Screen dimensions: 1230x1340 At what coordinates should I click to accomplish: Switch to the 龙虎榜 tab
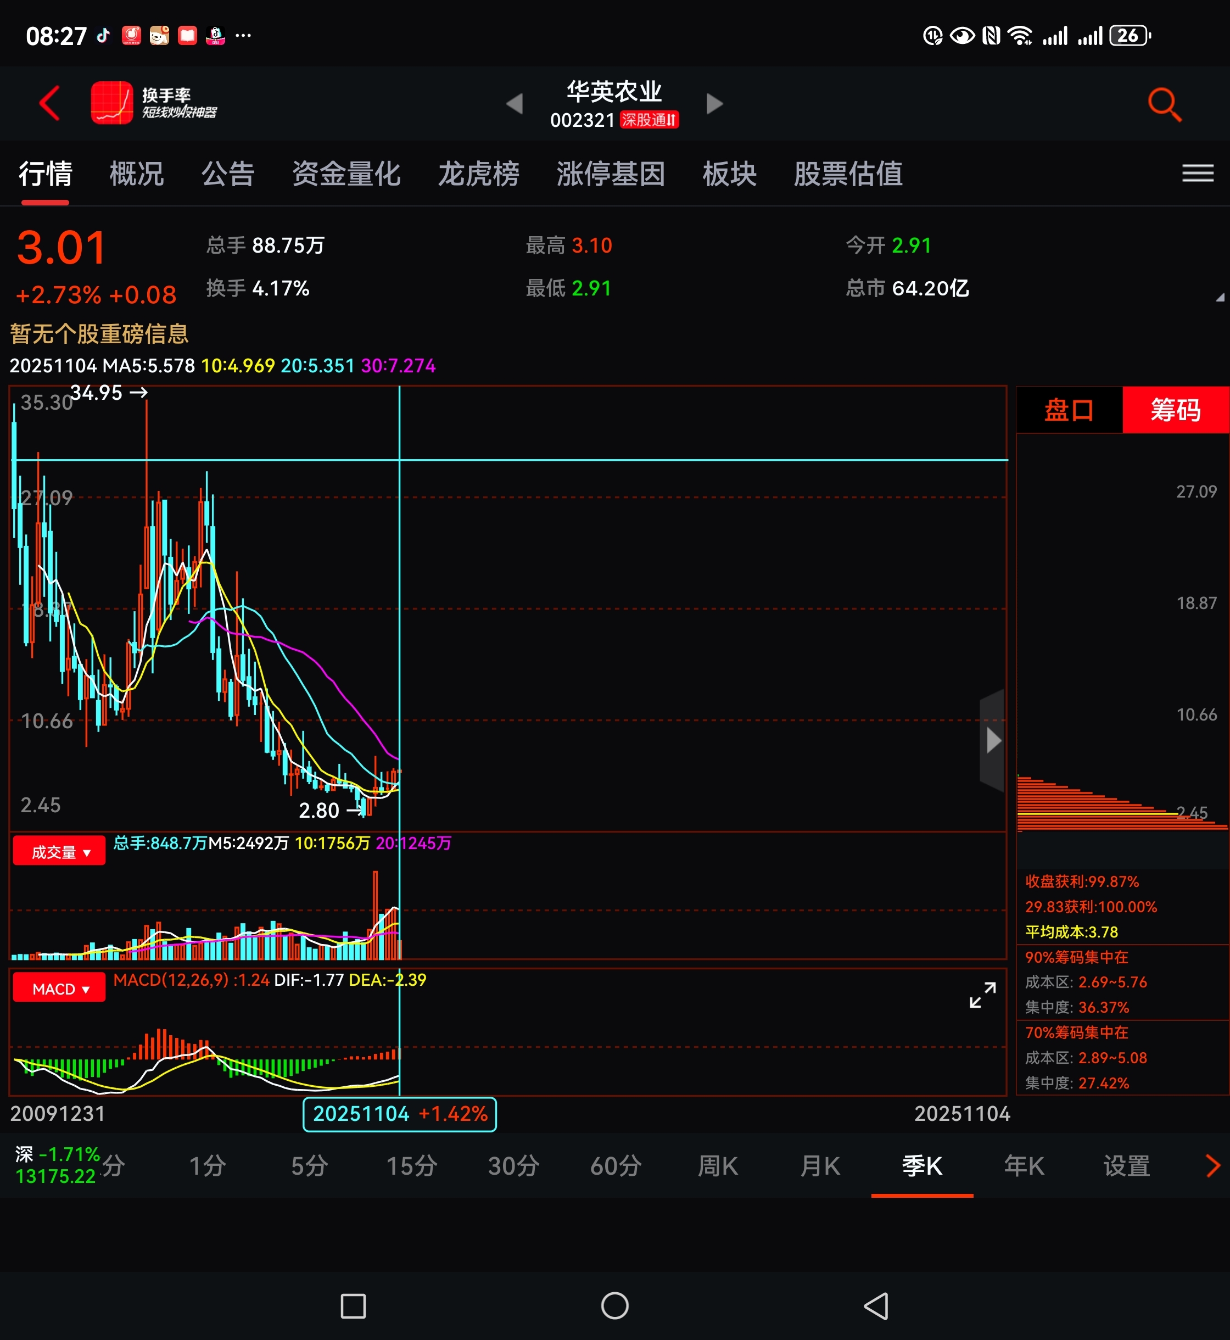pos(479,174)
